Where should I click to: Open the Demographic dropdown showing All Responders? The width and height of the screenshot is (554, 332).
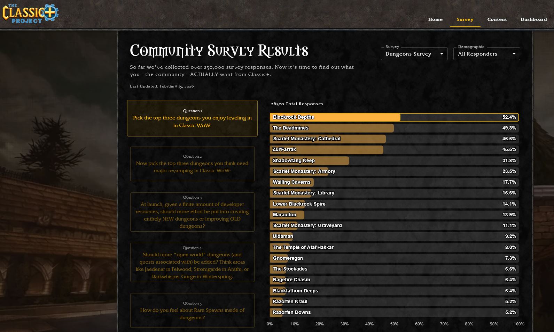point(486,54)
